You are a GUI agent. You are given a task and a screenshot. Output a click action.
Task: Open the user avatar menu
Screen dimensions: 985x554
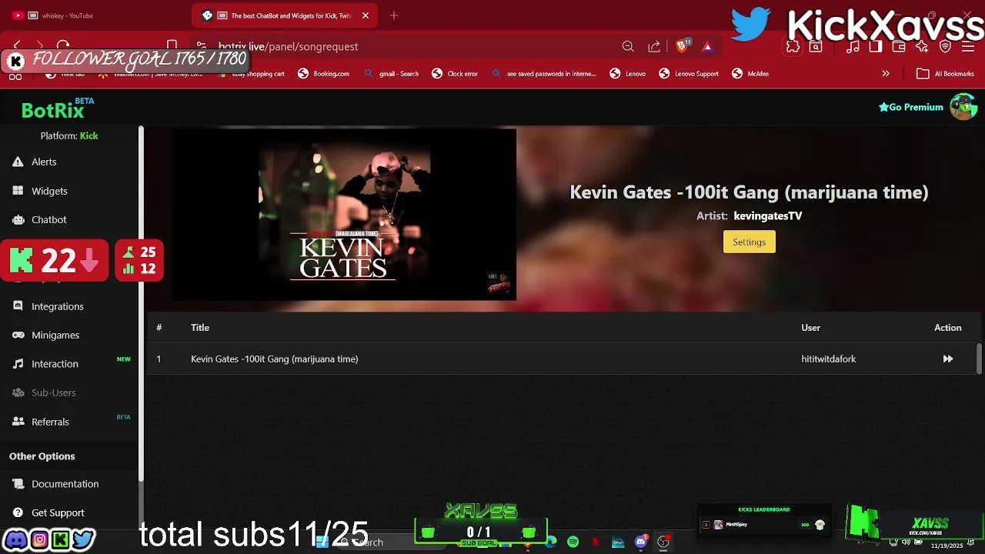[x=963, y=107]
